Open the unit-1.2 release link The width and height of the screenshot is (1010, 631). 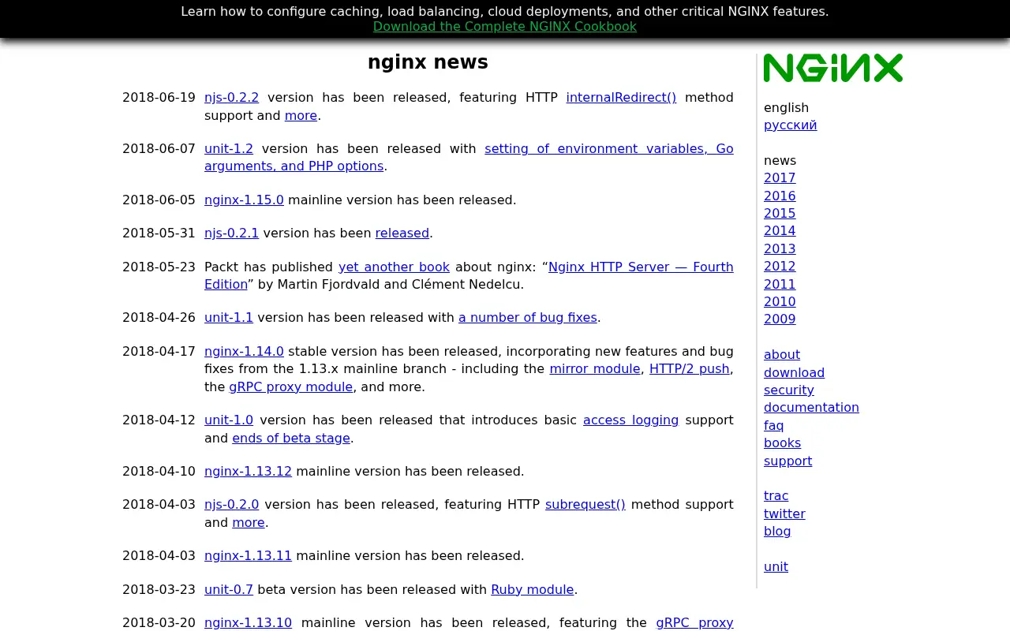click(229, 148)
